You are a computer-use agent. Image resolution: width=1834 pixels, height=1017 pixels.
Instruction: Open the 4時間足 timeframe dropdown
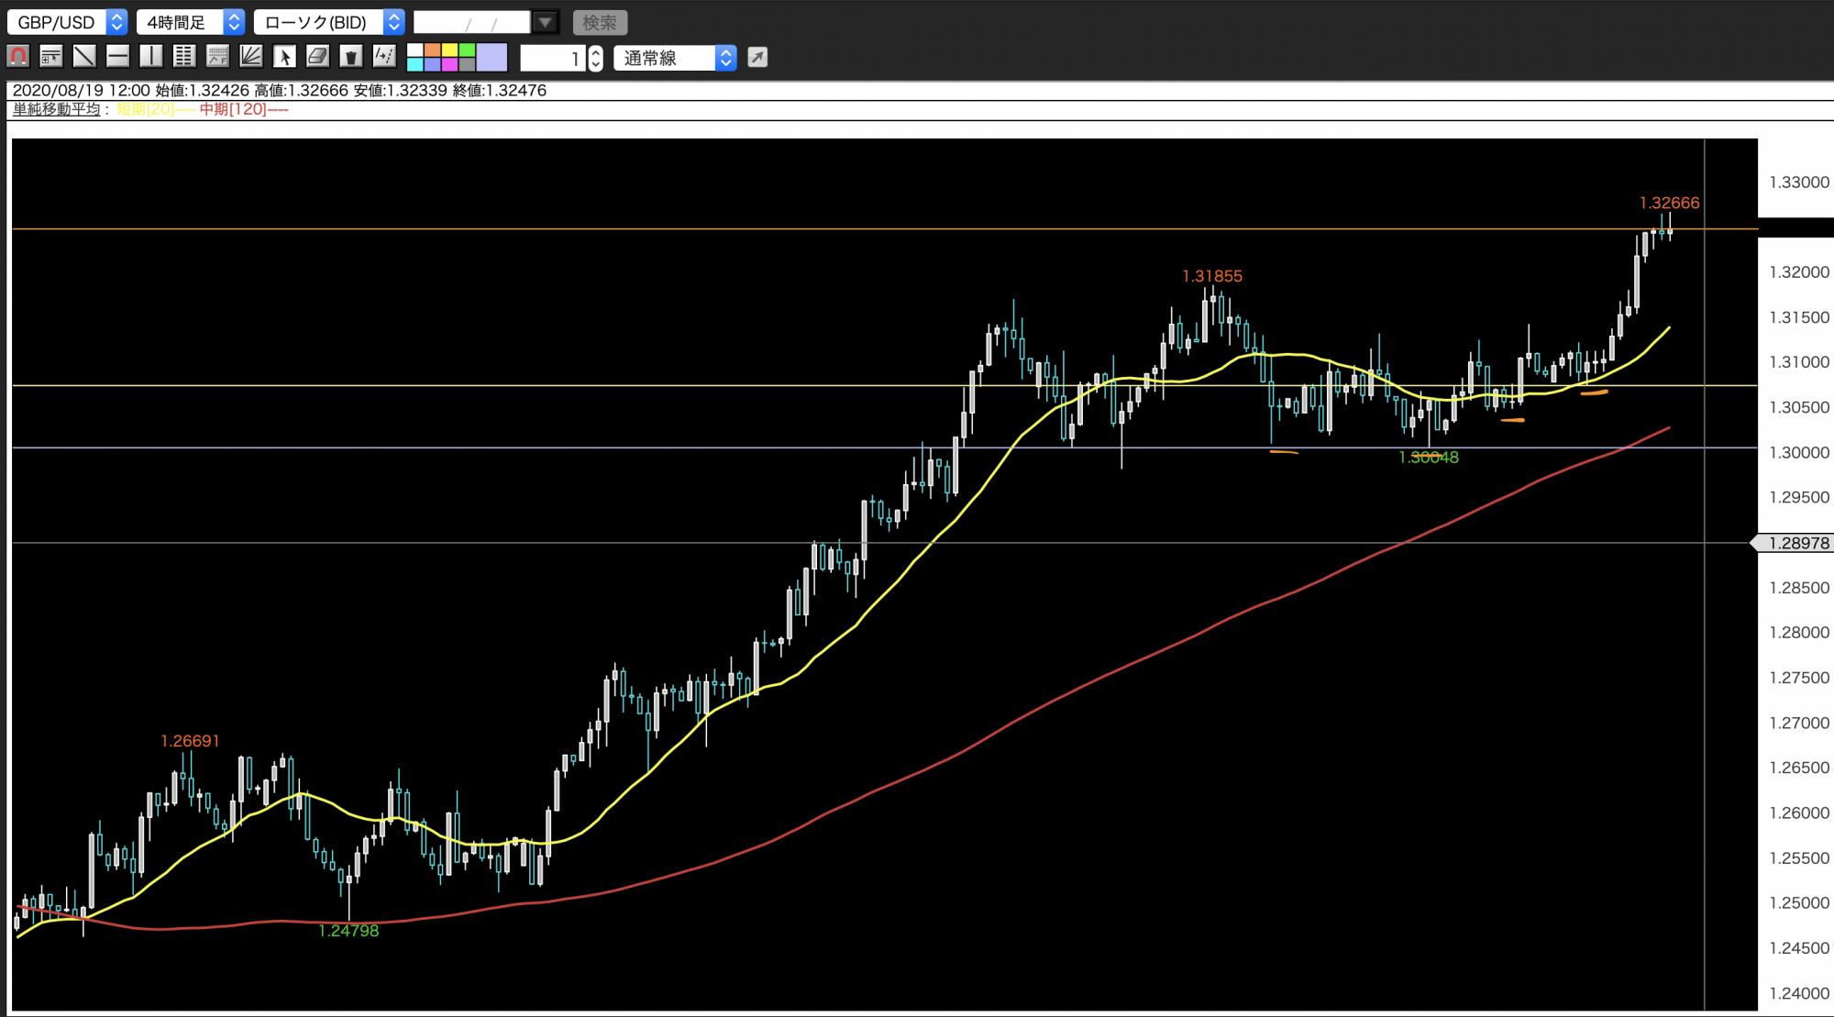coord(190,22)
